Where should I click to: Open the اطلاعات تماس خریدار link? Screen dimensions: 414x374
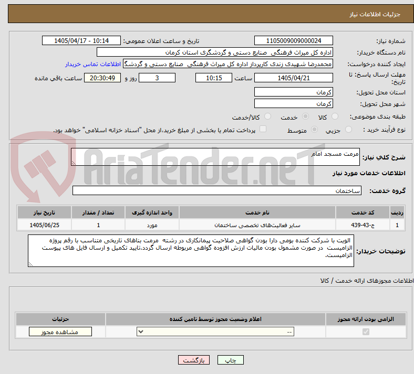tap(93, 64)
